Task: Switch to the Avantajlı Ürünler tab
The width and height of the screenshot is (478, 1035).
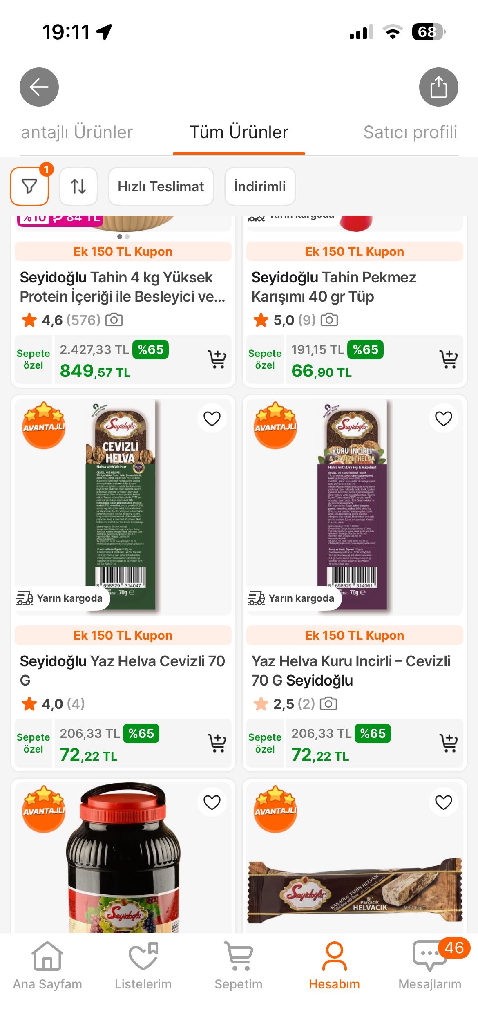Action: [77, 132]
